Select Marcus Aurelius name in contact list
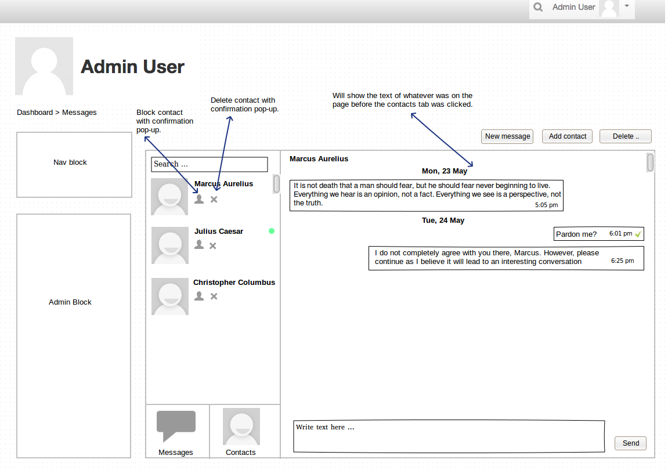The height and width of the screenshot is (470, 668). tap(223, 184)
